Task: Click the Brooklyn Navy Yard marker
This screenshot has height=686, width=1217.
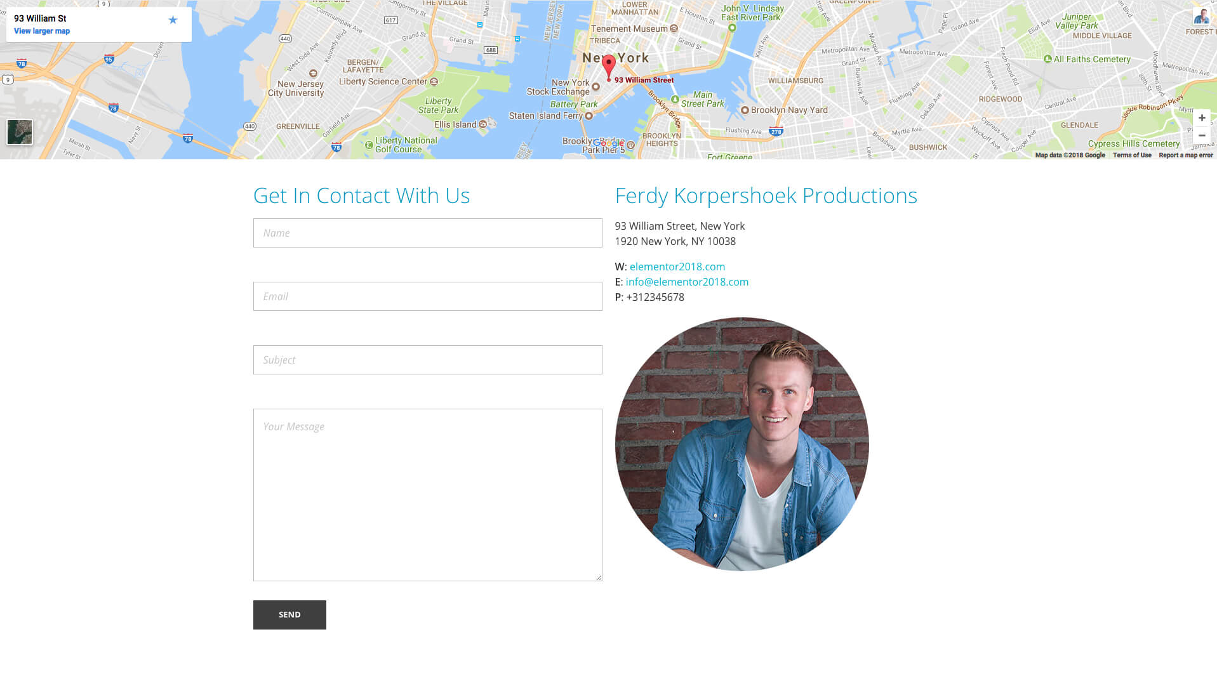Action: pyautogui.click(x=745, y=110)
